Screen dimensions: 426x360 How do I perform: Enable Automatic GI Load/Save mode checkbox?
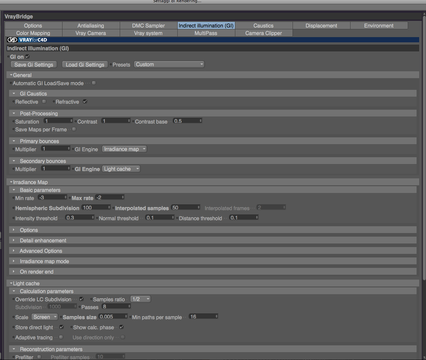(94, 83)
